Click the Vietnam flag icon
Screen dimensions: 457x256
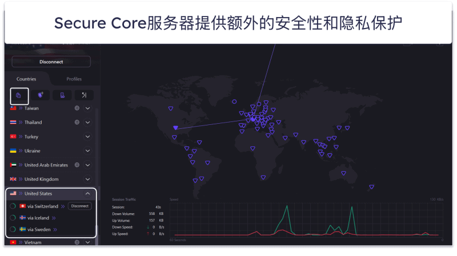13,242
